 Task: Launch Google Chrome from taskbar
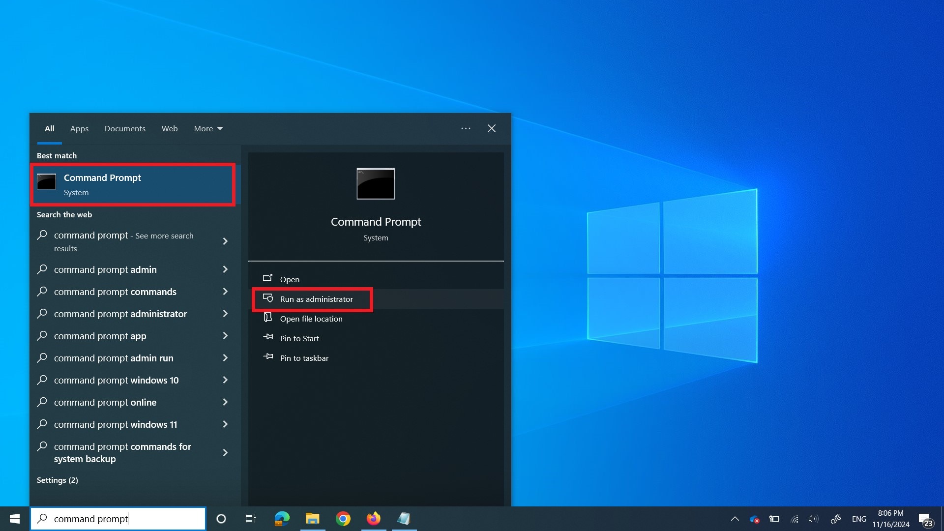tap(343, 519)
